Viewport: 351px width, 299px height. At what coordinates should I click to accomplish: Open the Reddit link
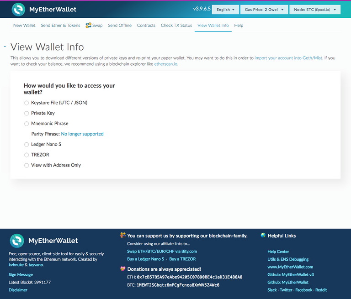321,290
